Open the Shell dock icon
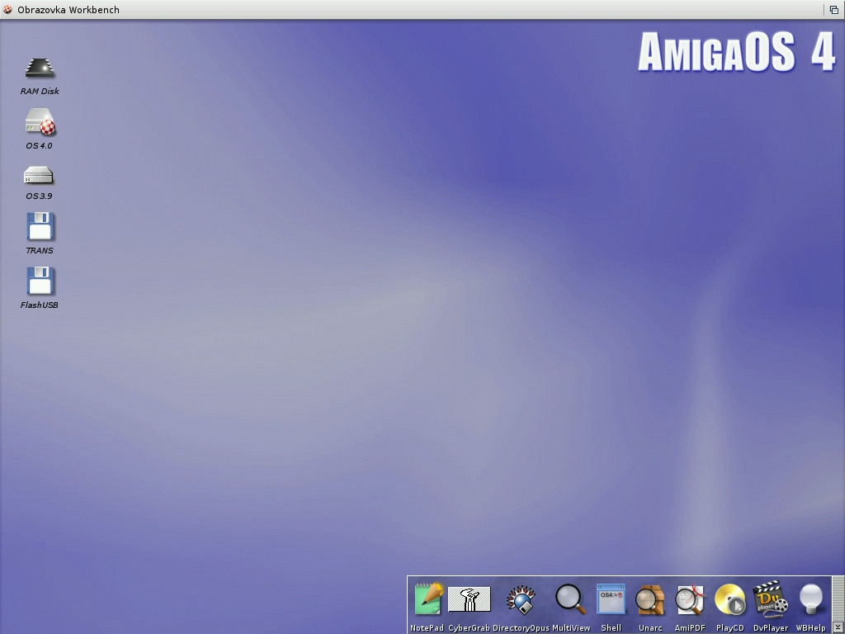 pos(611,599)
